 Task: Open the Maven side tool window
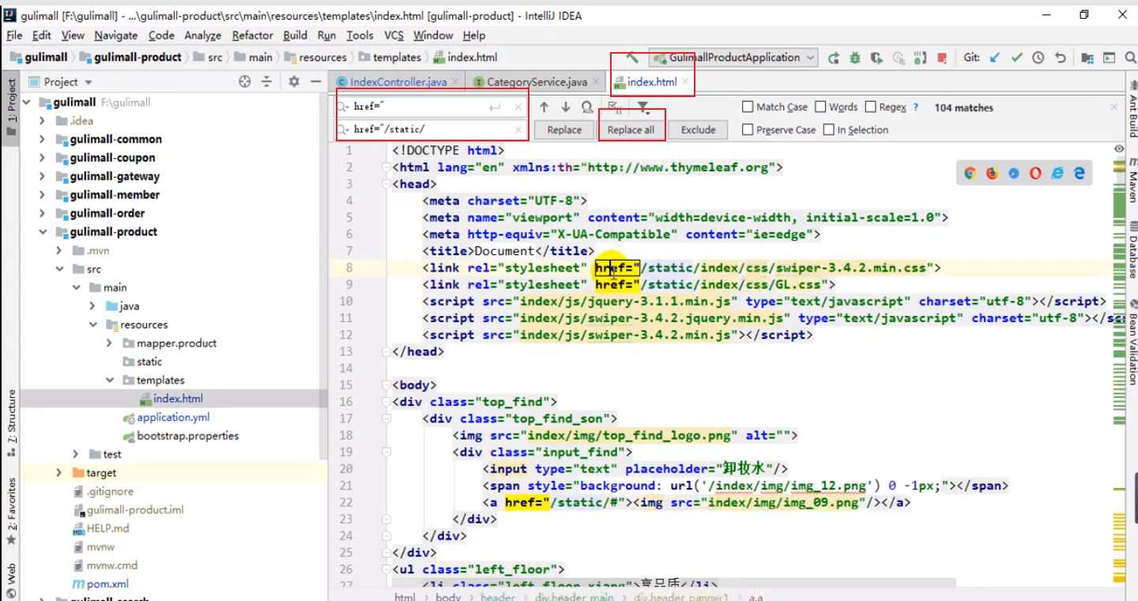click(x=1131, y=181)
